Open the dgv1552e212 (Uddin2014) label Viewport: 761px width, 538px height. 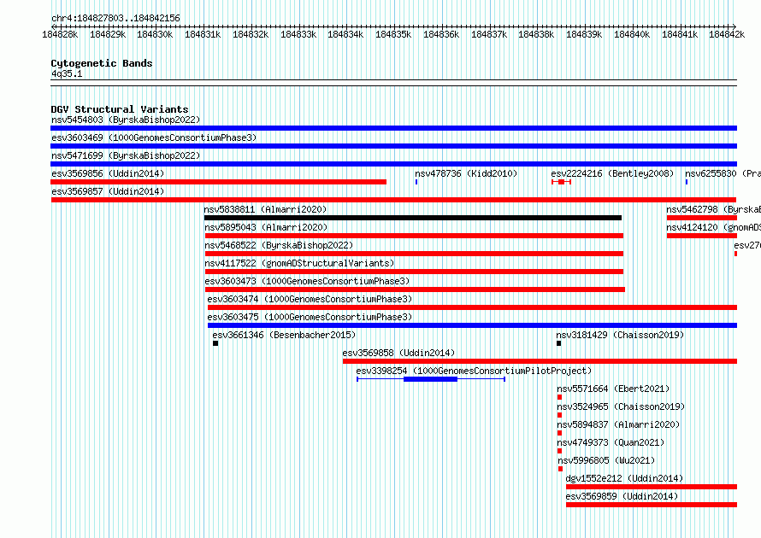coord(624,478)
